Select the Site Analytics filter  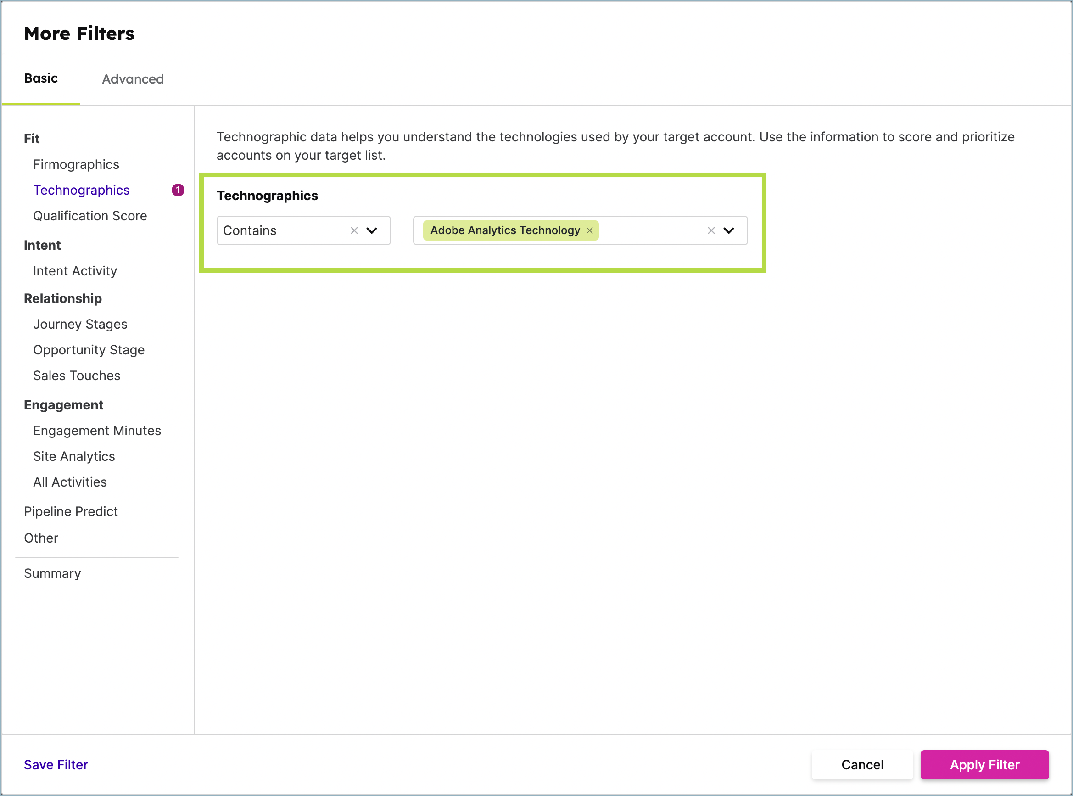point(74,456)
